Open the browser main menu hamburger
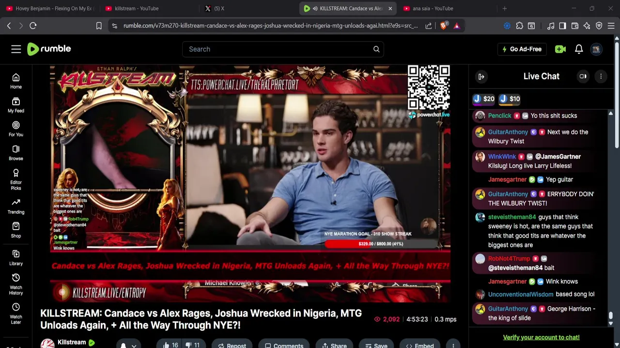The width and height of the screenshot is (620, 348). 611,26
